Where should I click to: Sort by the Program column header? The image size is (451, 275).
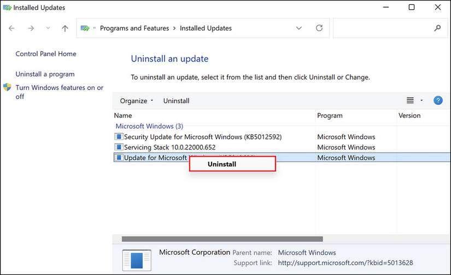(x=330, y=115)
